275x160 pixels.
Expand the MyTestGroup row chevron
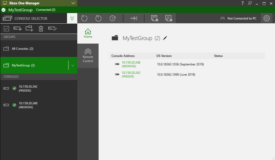[x=73, y=65]
